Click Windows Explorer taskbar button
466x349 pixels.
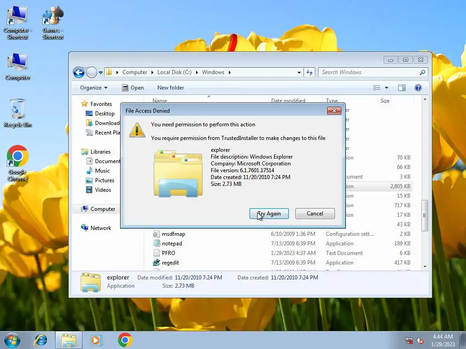69,340
